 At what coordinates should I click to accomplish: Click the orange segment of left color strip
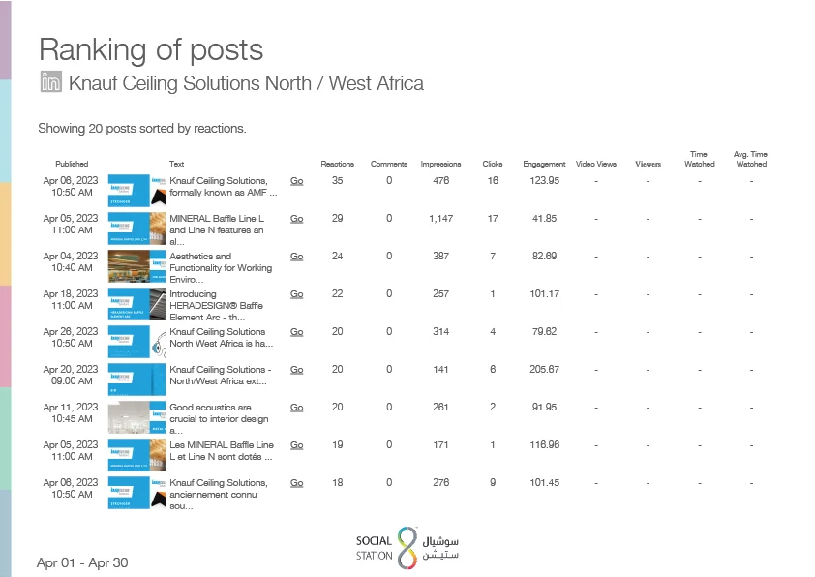(x=5, y=233)
